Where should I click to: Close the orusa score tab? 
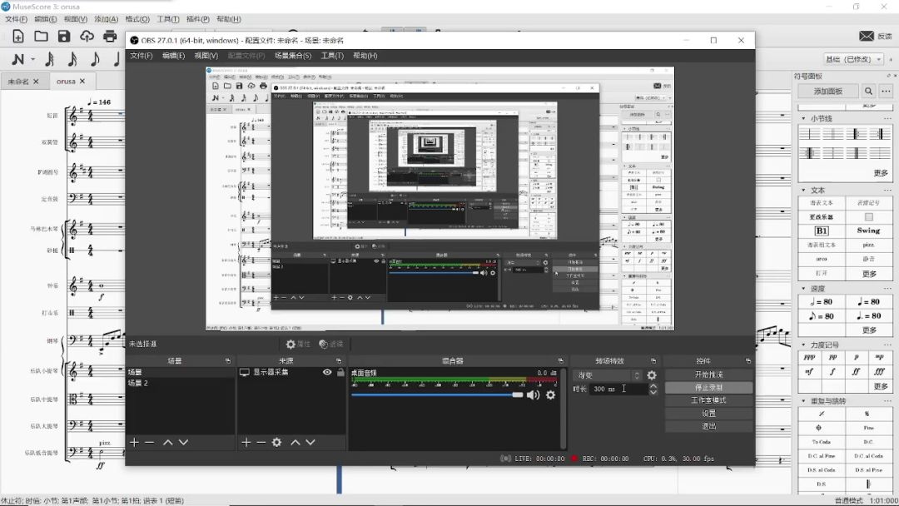(x=82, y=82)
